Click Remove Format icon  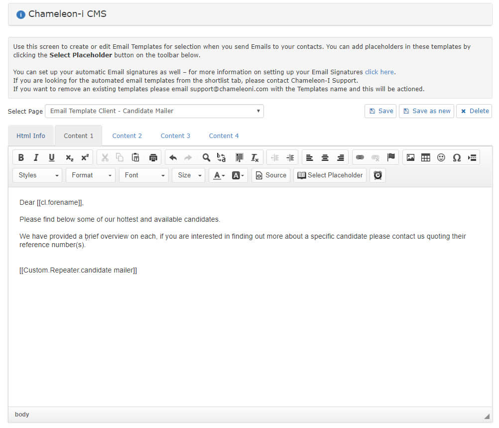click(254, 157)
